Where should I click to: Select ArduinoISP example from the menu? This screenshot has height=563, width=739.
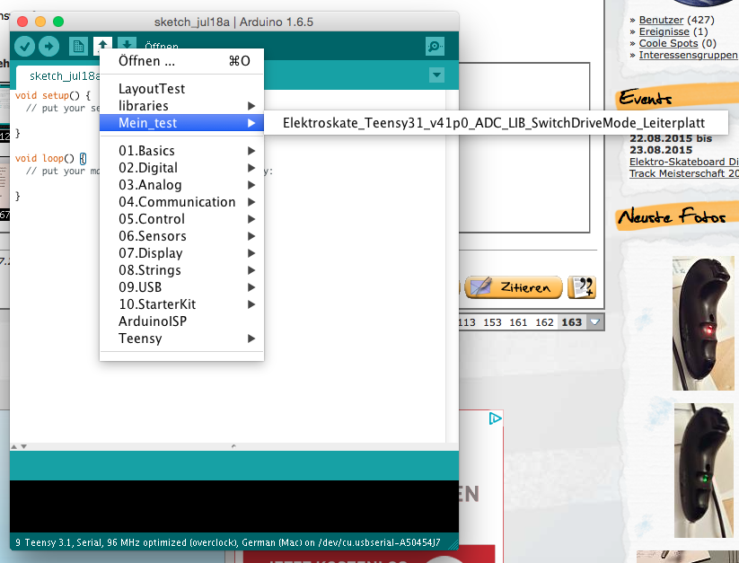[181, 321]
